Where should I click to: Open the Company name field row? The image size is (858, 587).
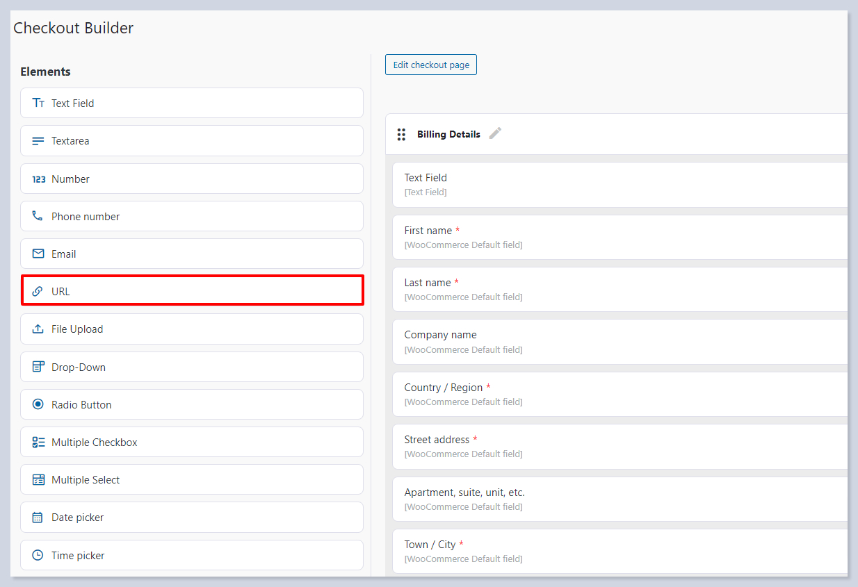pyautogui.click(x=619, y=342)
